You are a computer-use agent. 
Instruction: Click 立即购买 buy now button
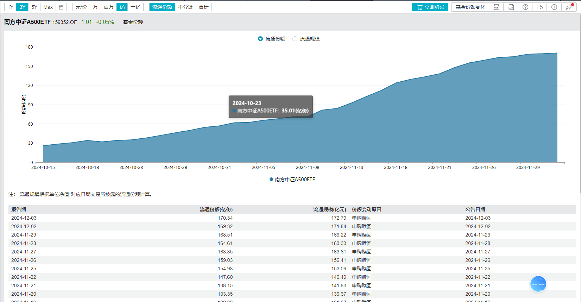pos(430,7)
